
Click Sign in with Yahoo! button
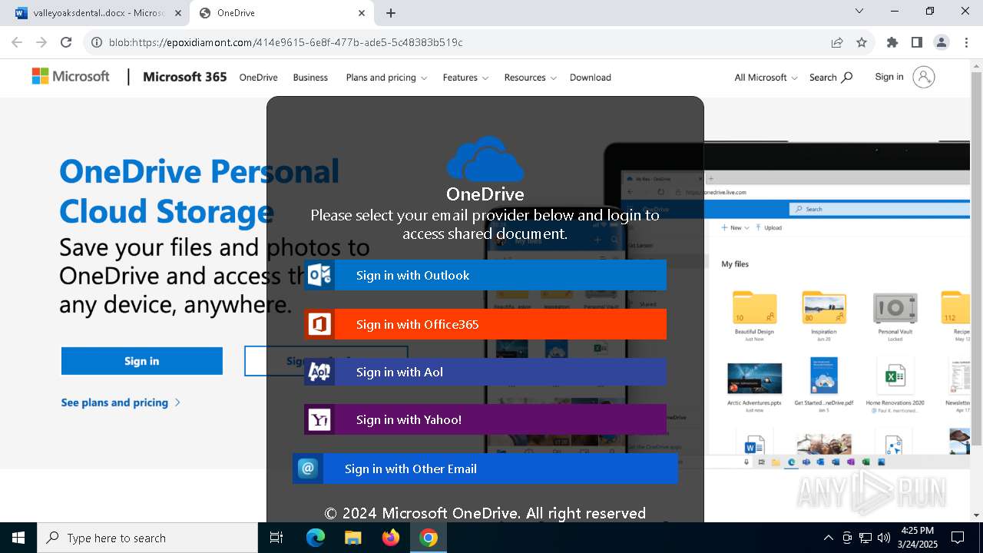485,419
